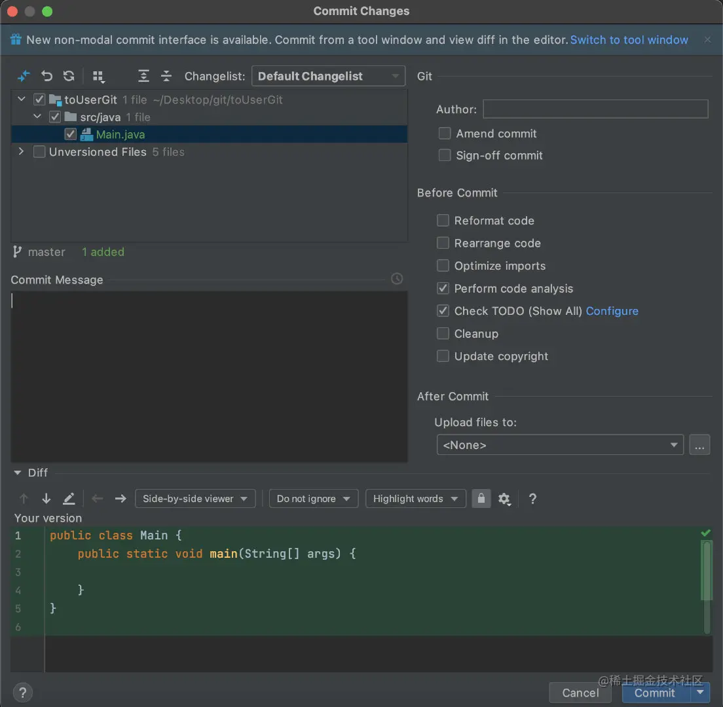Uncheck the Main.java file checkbox
Screen dimensions: 723x707
click(71, 134)
